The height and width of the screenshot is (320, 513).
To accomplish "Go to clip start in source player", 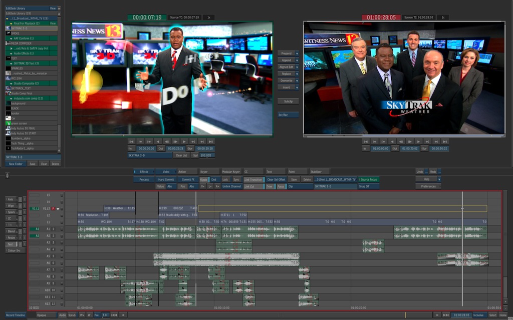I will click(x=132, y=141).
